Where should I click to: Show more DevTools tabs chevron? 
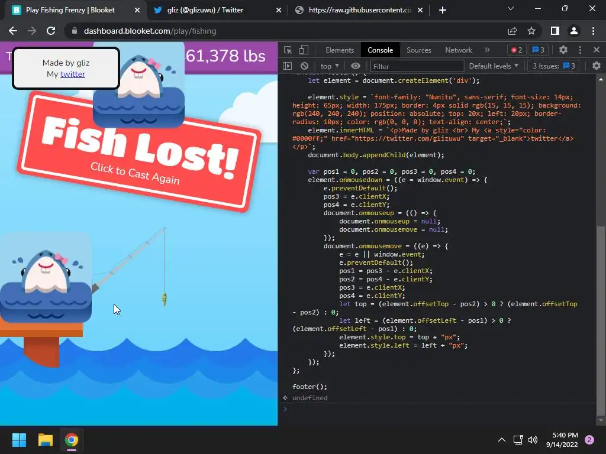(487, 50)
